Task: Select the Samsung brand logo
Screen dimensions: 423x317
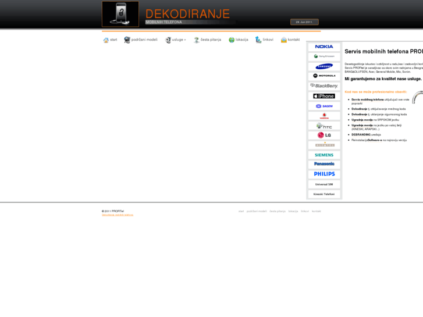Action: click(x=324, y=66)
